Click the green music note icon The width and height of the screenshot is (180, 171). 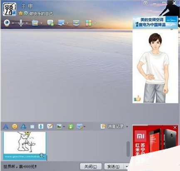71,127
